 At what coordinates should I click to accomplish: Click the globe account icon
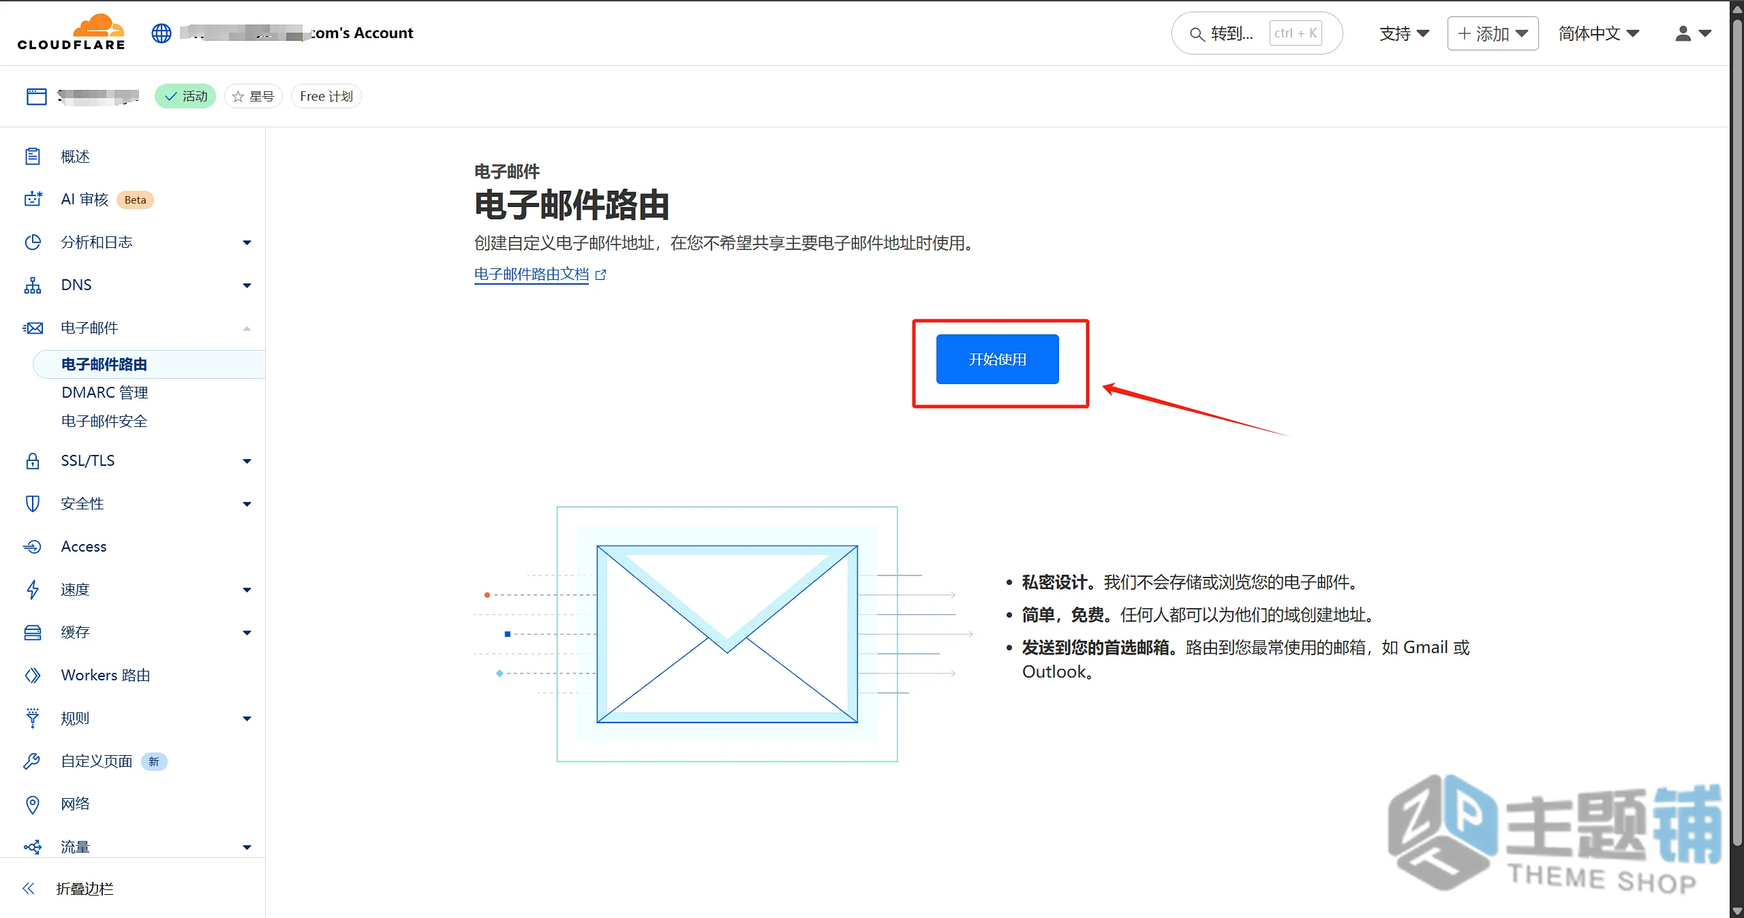coord(162,33)
